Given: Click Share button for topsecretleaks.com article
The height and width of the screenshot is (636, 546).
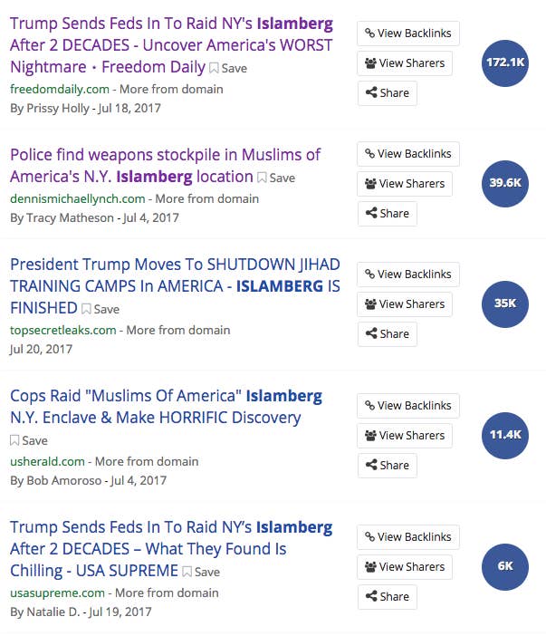Looking at the screenshot, I should pyautogui.click(x=388, y=333).
